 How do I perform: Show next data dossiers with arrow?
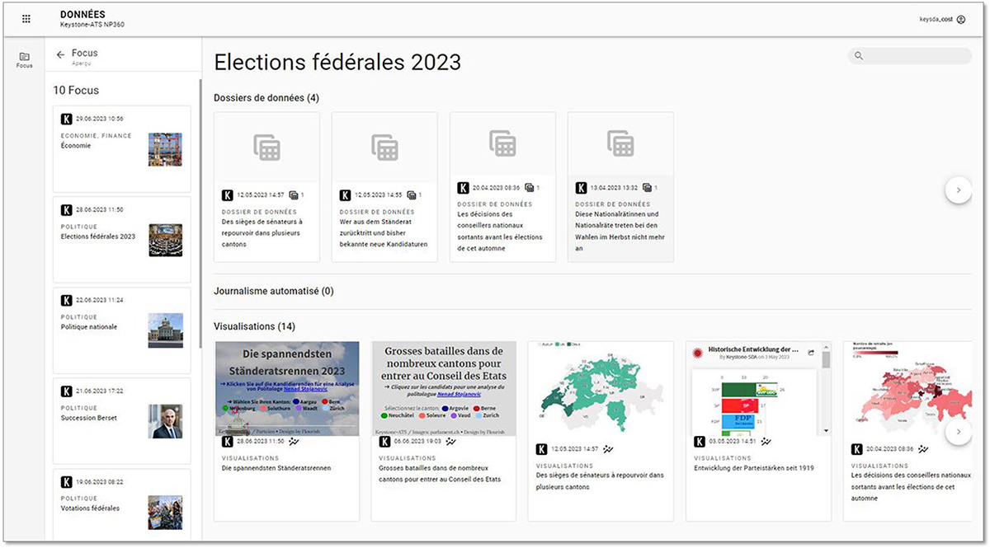(958, 190)
